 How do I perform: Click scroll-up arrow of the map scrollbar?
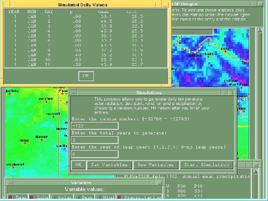260,31
